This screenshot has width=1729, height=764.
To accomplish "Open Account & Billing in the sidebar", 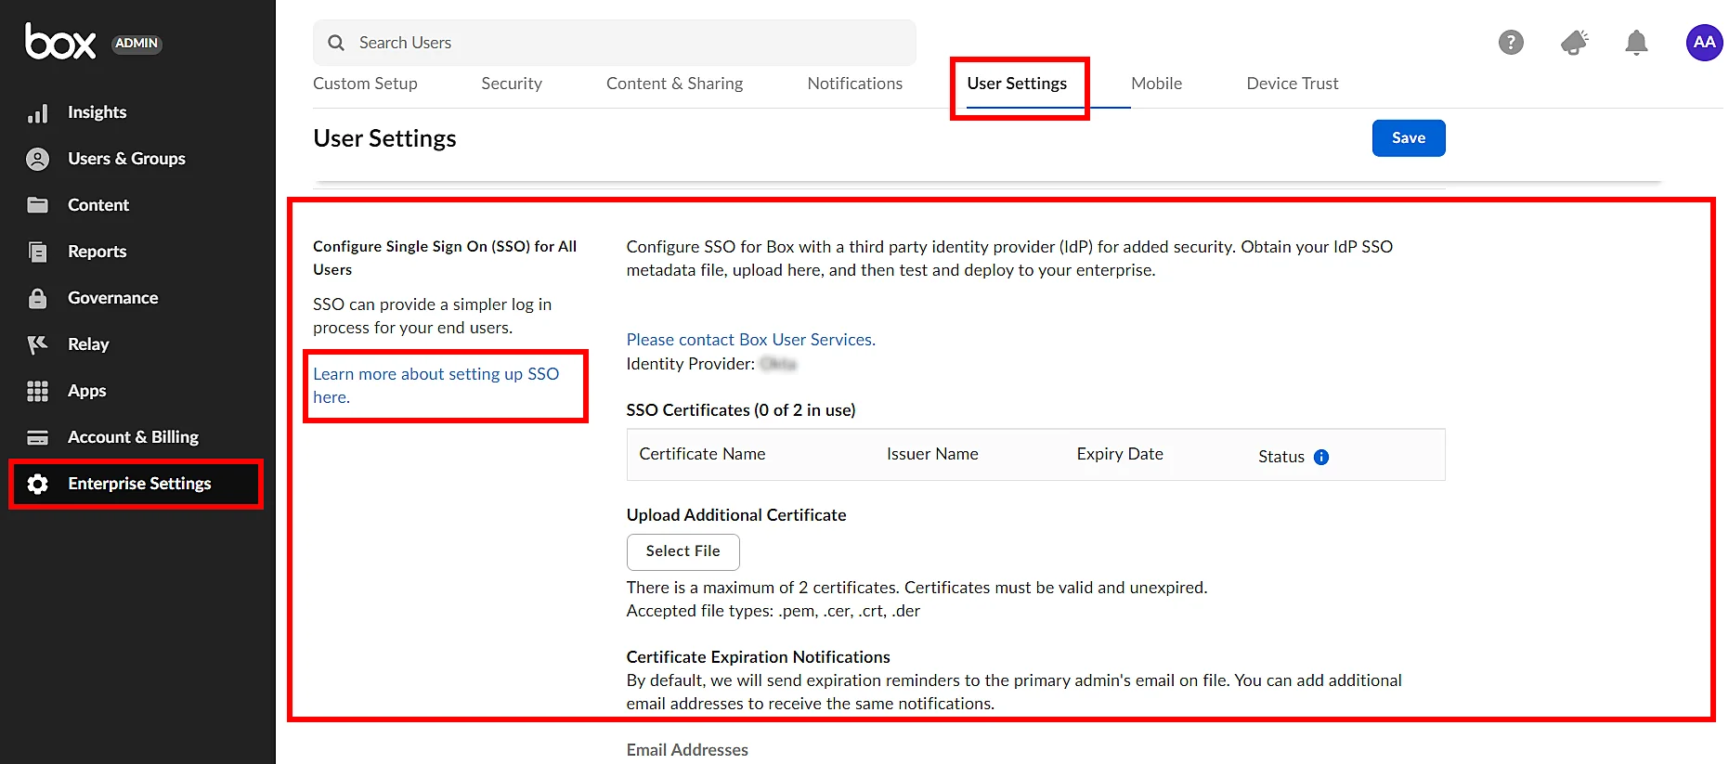I will [133, 437].
